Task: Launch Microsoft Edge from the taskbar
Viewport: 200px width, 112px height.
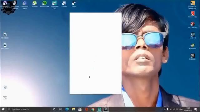Action: point(67,109)
